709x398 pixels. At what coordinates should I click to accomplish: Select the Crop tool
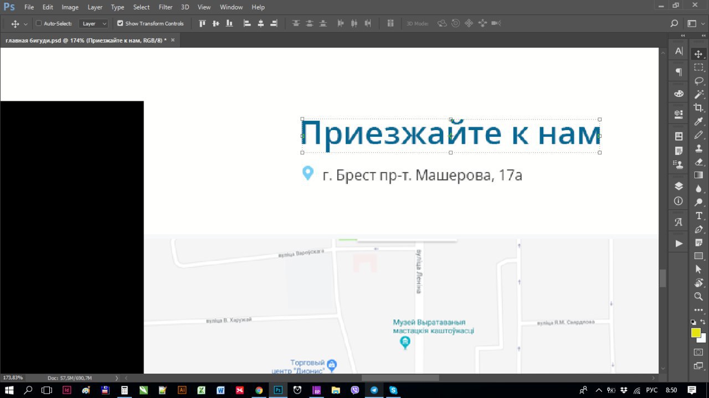tap(698, 108)
